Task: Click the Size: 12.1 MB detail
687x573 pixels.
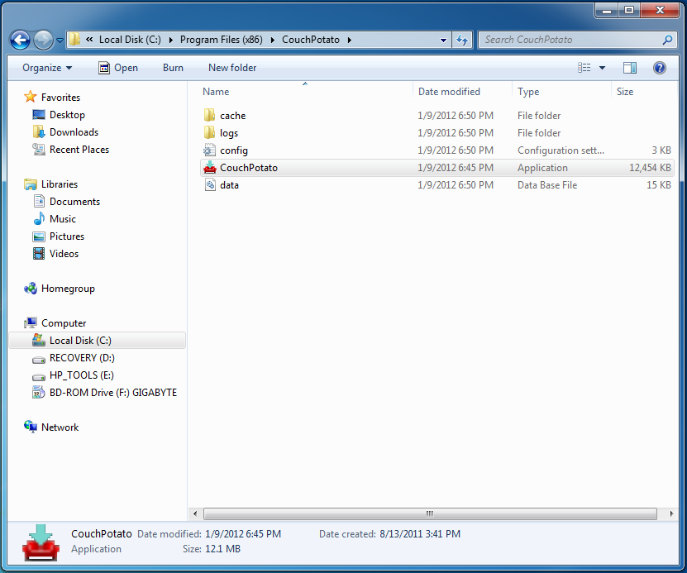Action: coord(212,549)
